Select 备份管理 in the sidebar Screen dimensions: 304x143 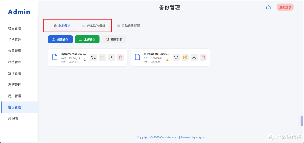(19, 107)
